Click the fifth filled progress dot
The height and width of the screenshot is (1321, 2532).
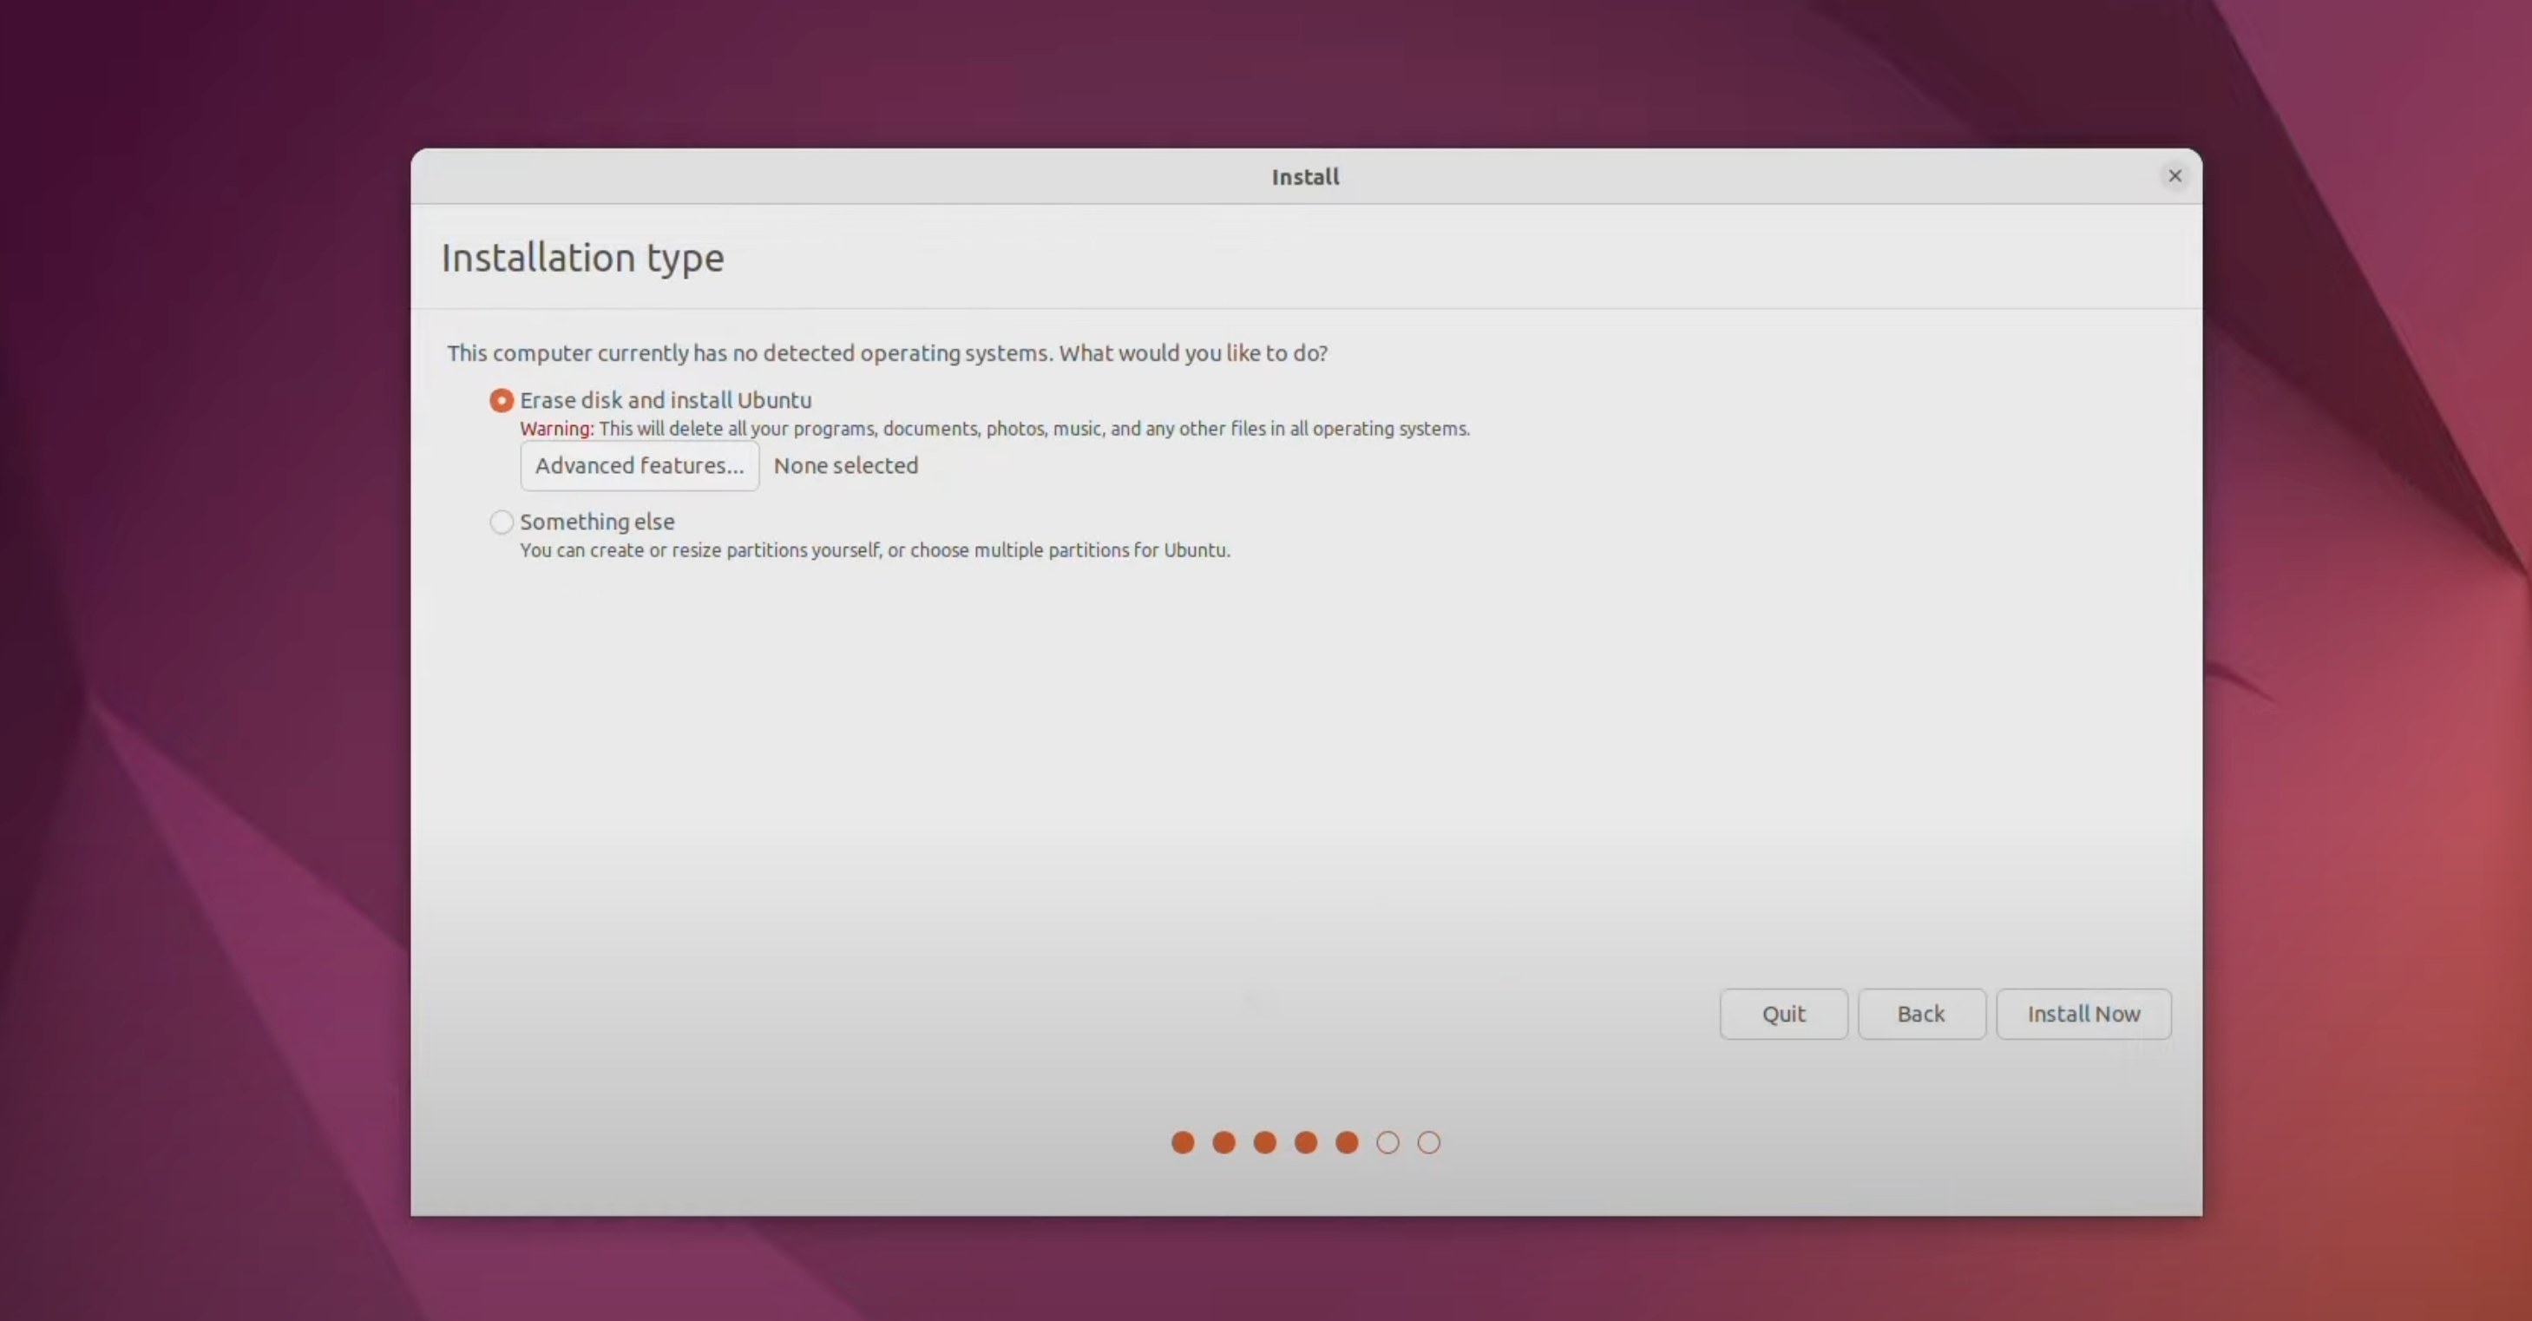point(1346,1142)
